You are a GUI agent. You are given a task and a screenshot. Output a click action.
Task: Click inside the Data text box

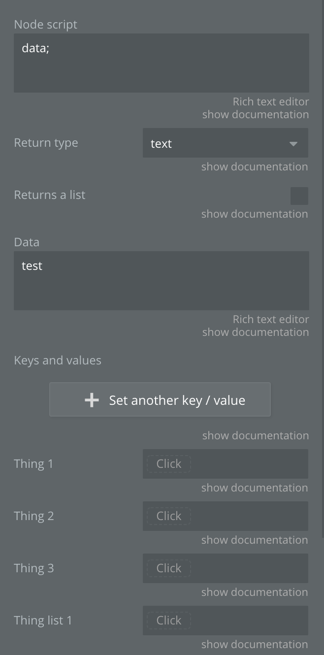pyautogui.click(x=161, y=281)
